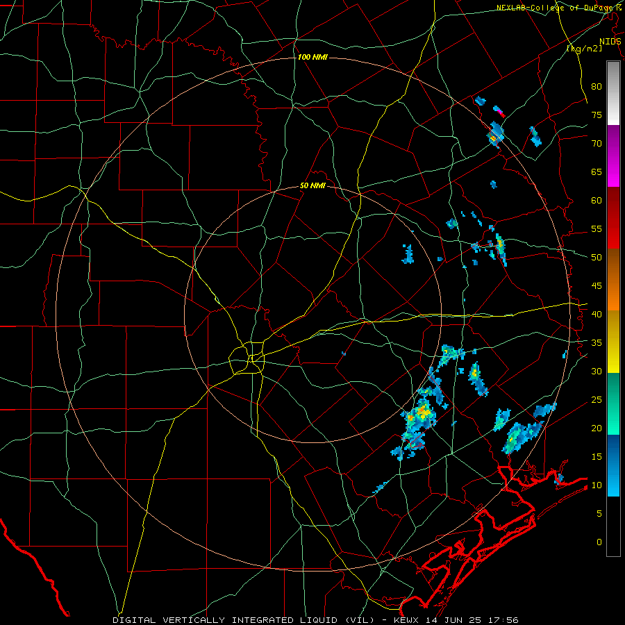Click the "DIGITAL VERTICALLY INTEGRATED LIQUID (VIL)" product title
Image resolution: width=625 pixels, height=625 pixels.
(x=244, y=620)
